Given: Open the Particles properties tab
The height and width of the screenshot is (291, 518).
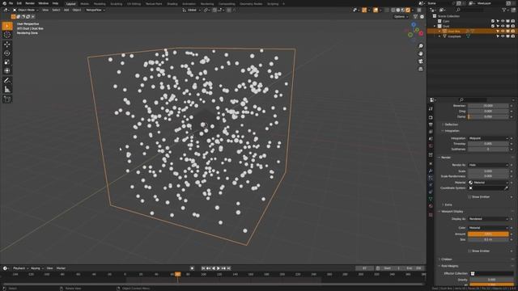Looking at the screenshot, I should [x=431, y=178].
